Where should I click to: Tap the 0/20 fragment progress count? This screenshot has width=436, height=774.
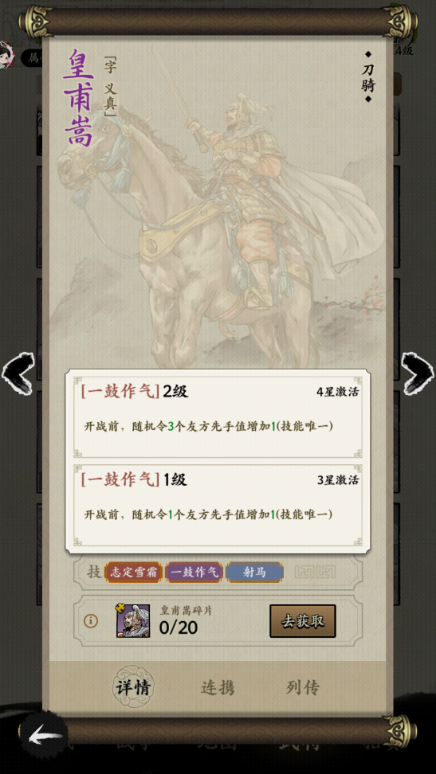pyautogui.click(x=179, y=627)
